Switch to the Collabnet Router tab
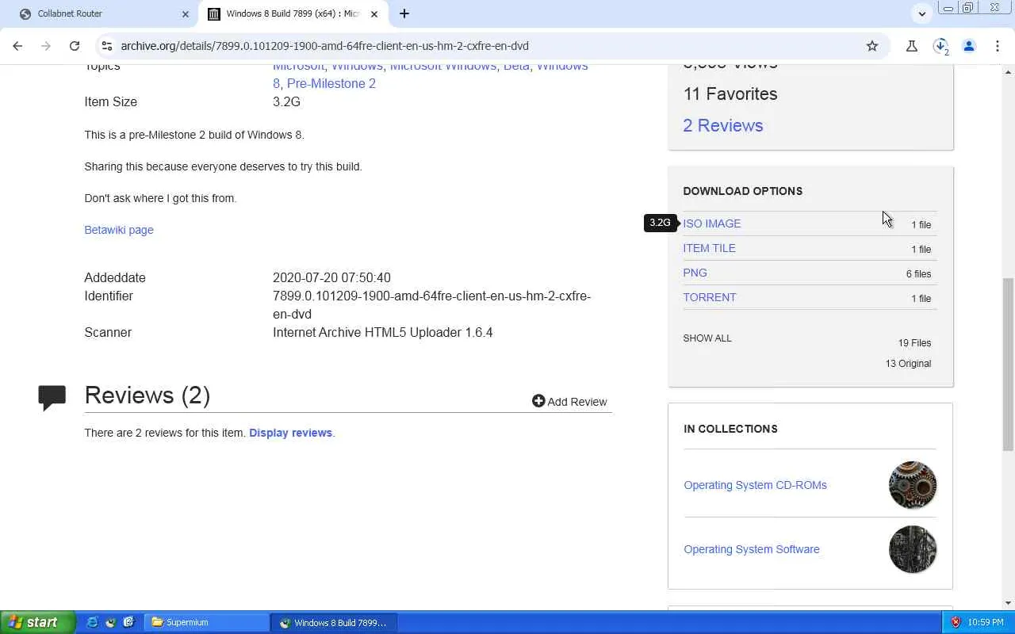This screenshot has height=634, width=1015. tap(104, 13)
